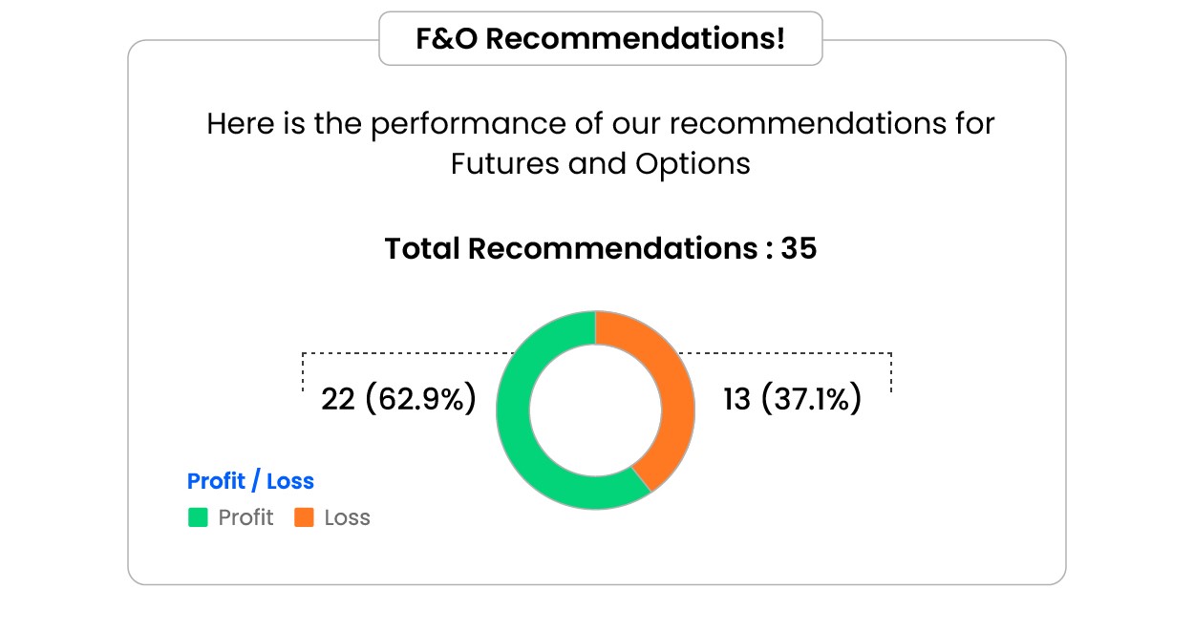The image size is (1194, 631).
Task: Toggle the Loss legend label
Action: coord(347,518)
